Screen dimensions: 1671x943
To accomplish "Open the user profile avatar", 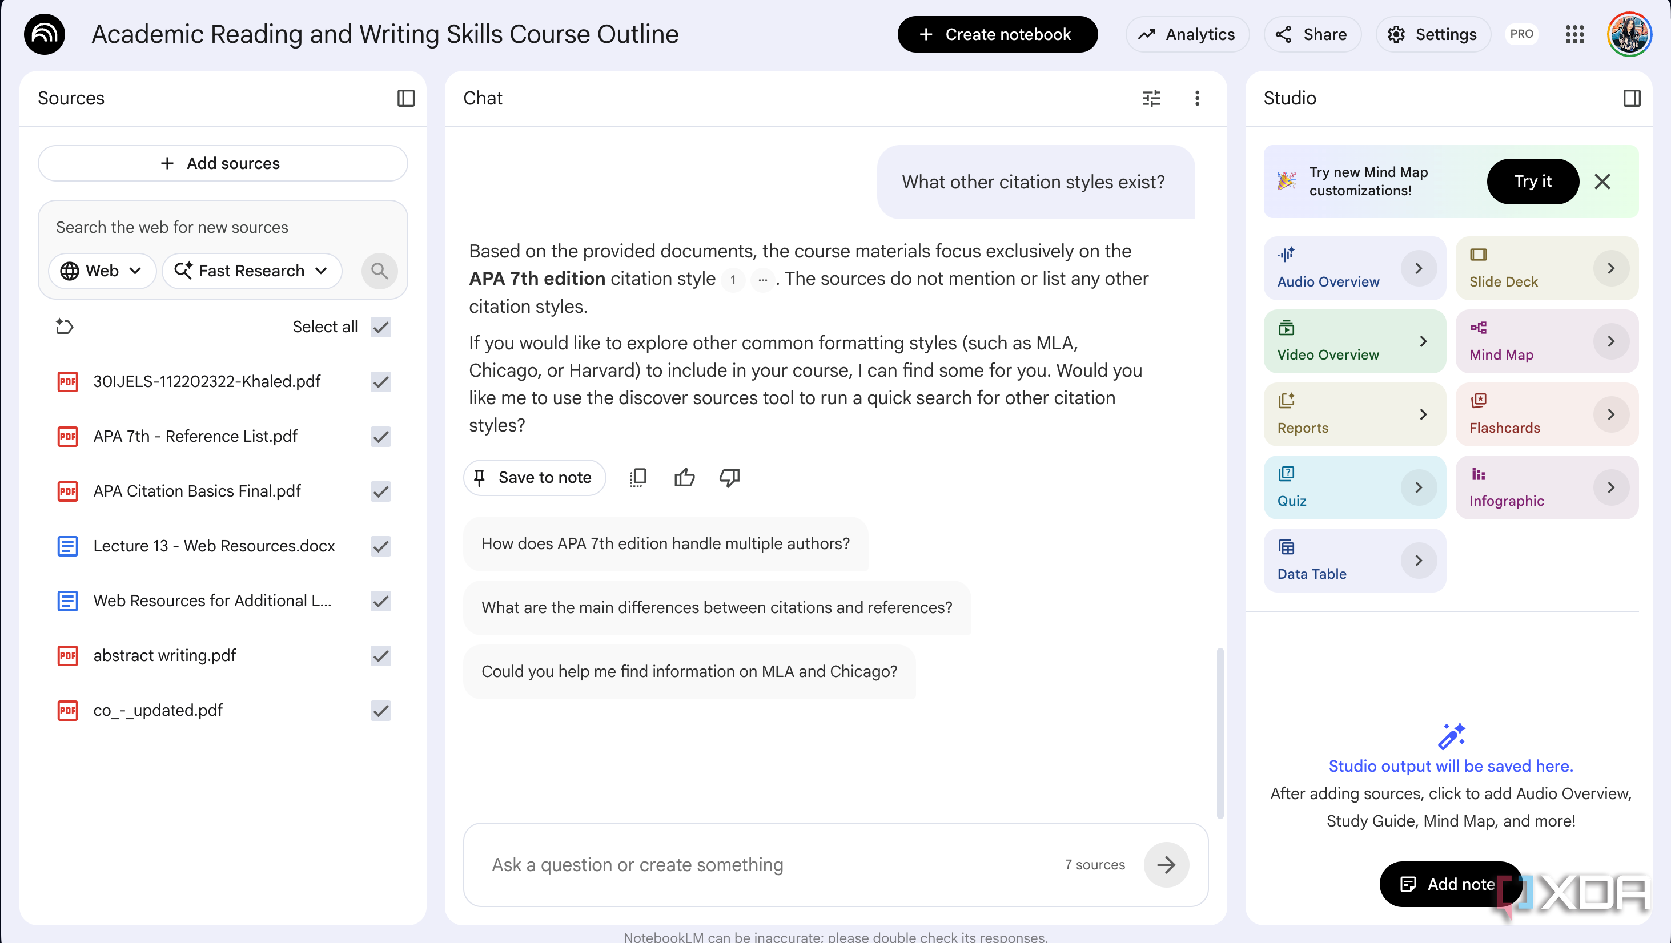I will coord(1629,34).
